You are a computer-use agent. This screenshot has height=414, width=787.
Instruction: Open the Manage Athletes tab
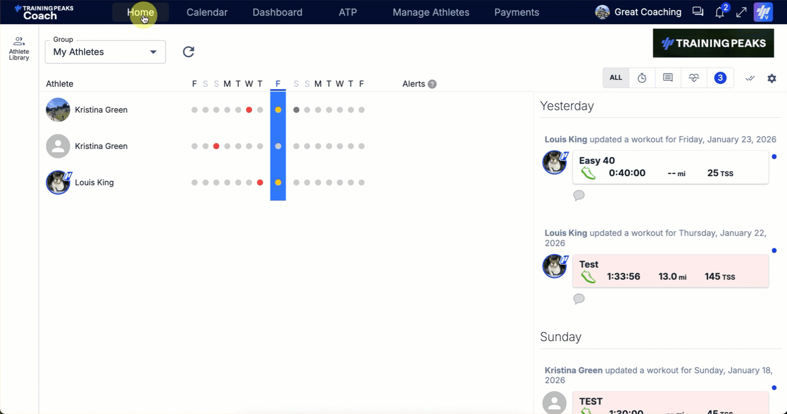click(431, 12)
